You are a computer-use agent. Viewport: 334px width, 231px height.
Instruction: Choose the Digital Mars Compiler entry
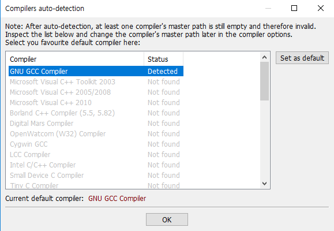96,123
